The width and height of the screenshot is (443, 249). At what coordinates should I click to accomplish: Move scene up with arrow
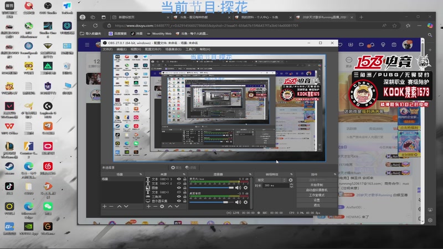coord(119,206)
